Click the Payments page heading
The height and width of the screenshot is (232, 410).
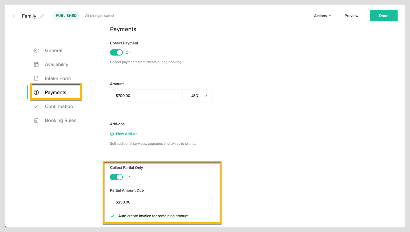[x=123, y=29]
